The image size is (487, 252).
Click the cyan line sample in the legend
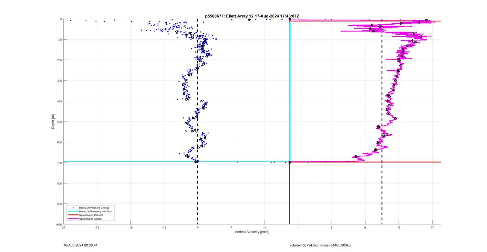coord(73,211)
